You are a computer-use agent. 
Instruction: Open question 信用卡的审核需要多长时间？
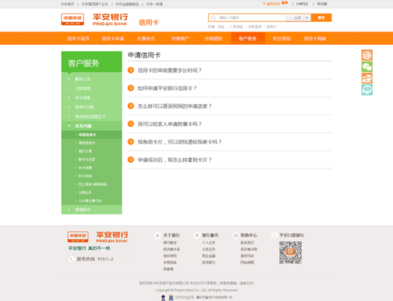tap(170, 71)
